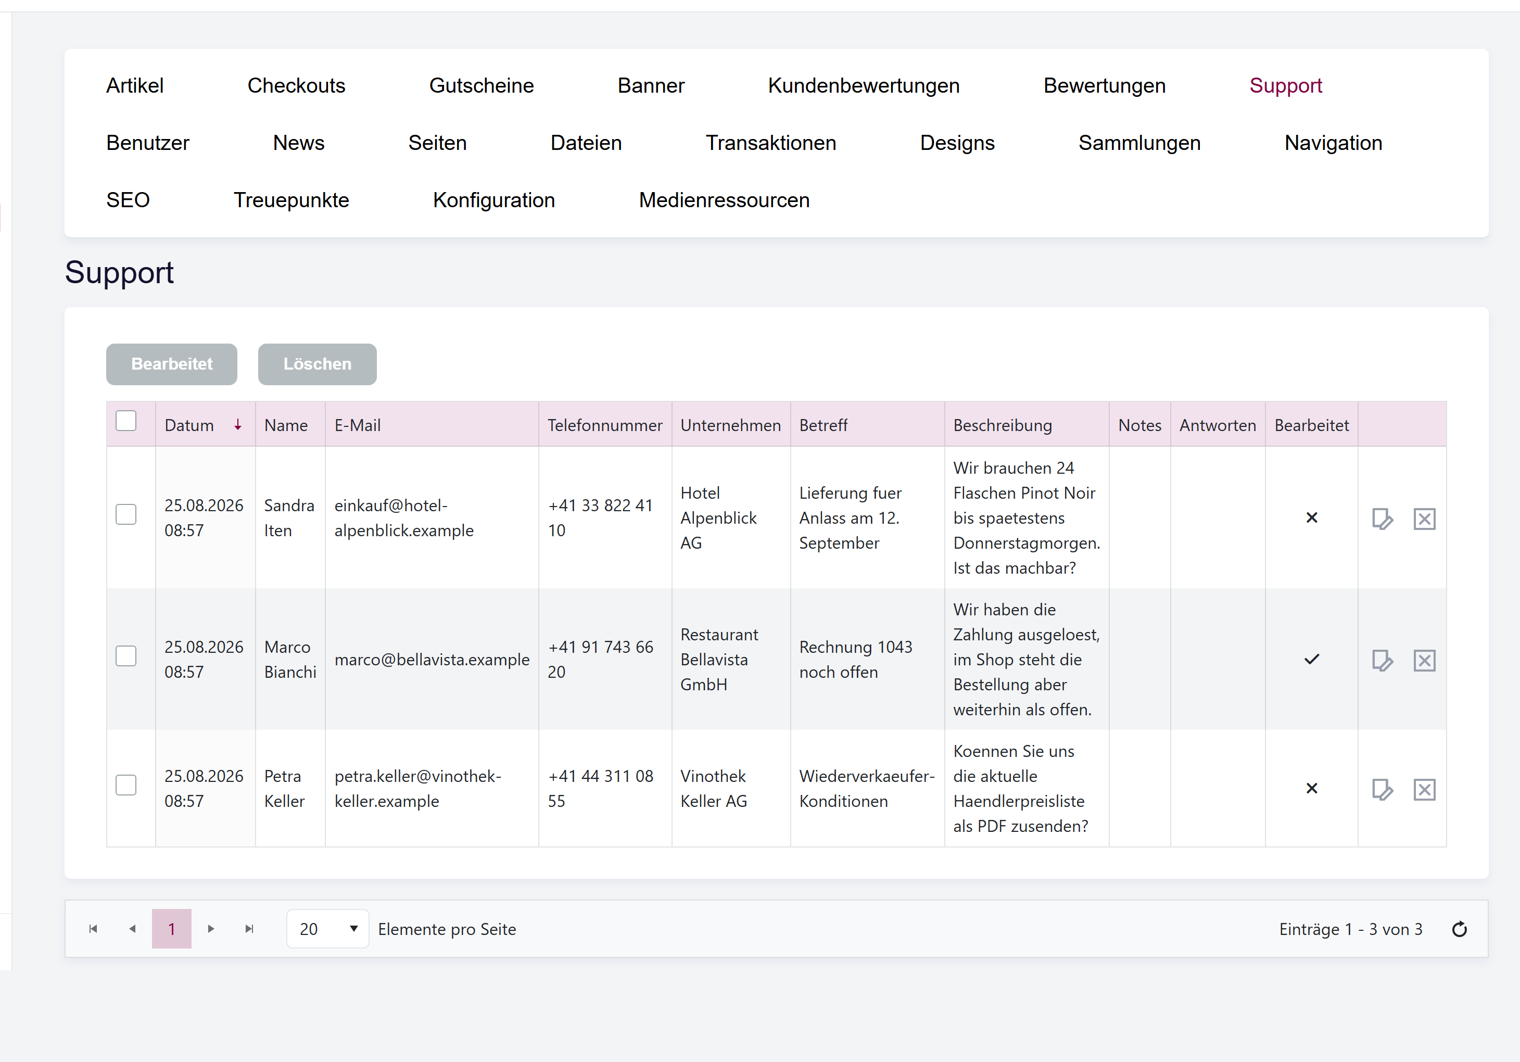Go to the previous page of results

[132, 929]
